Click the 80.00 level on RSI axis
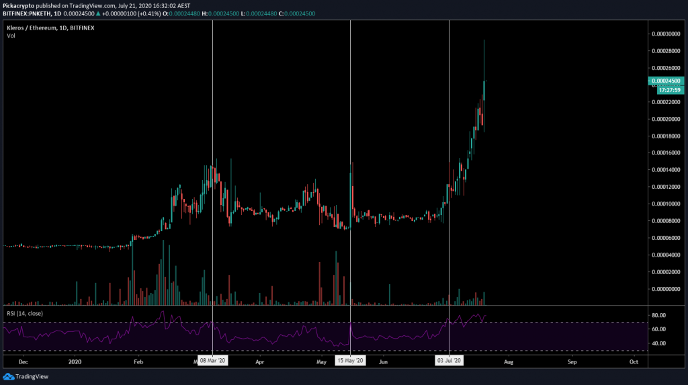Image resolution: width=688 pixels, height=385 pixels. tap(658, 315)
